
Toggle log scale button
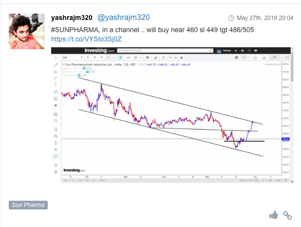270,180
